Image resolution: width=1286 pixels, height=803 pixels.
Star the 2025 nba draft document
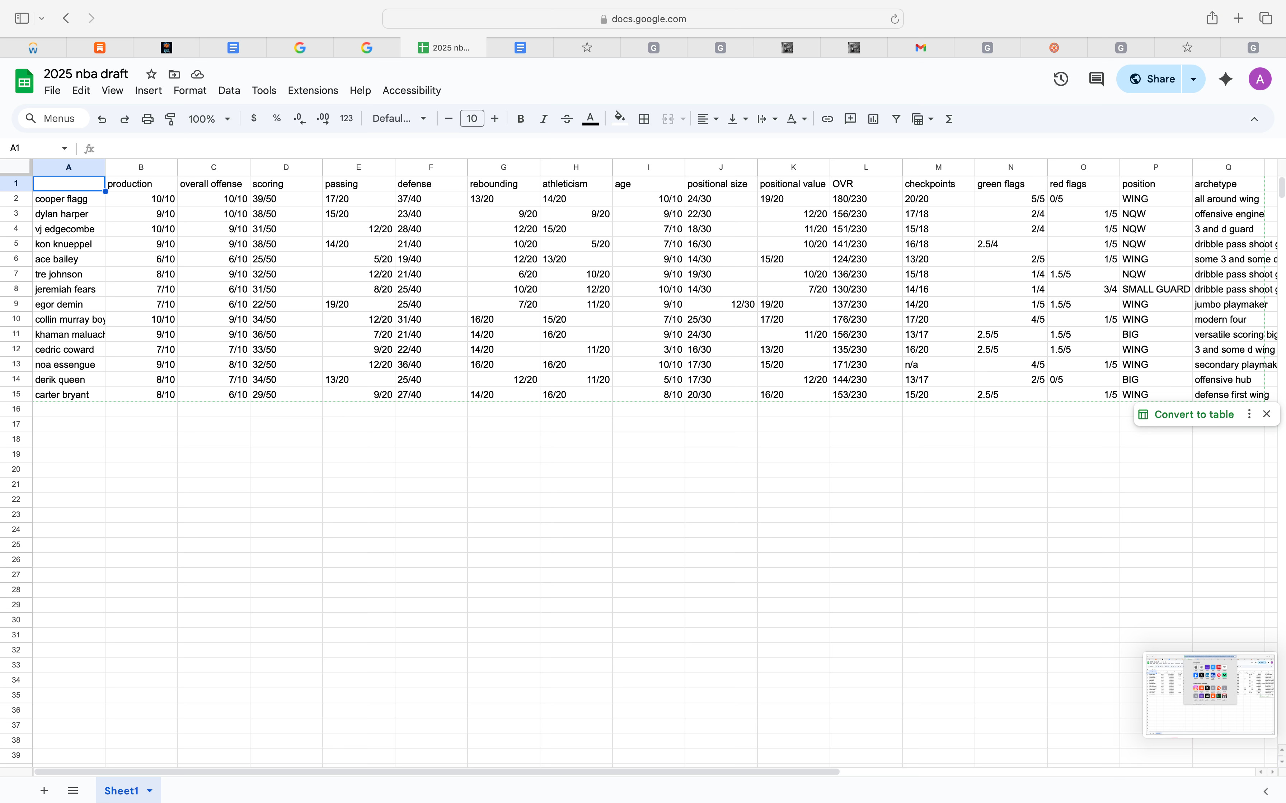click(151, 74)
